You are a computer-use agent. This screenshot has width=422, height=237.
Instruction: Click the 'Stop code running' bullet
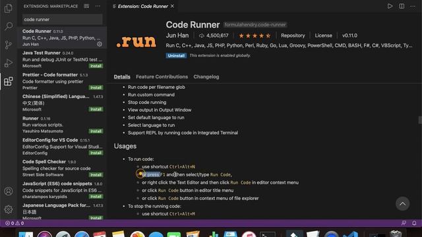tap(147, 102)
